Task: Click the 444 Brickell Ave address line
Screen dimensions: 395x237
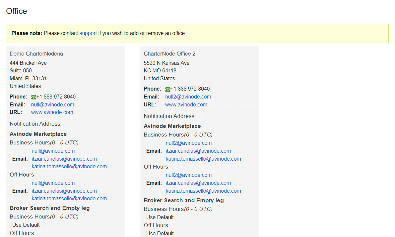Action: (28, 63)
